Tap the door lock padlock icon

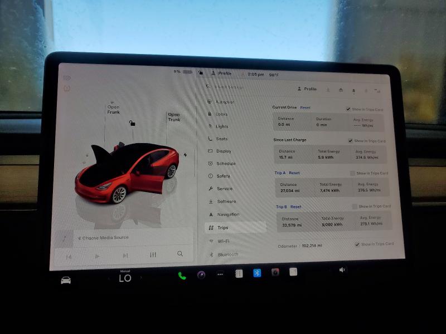(x=132, y=123)
